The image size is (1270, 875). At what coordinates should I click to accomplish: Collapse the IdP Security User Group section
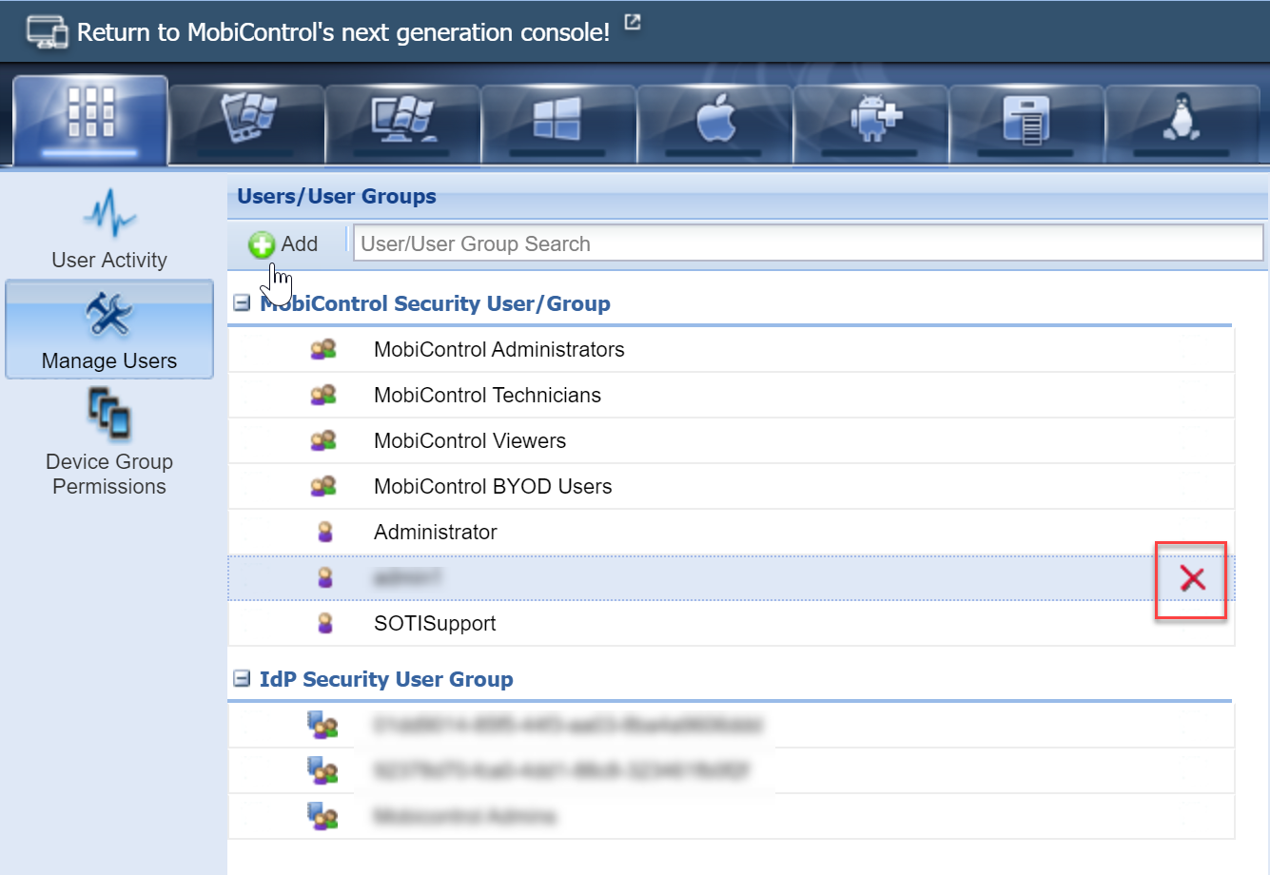(x=242, y=679)
